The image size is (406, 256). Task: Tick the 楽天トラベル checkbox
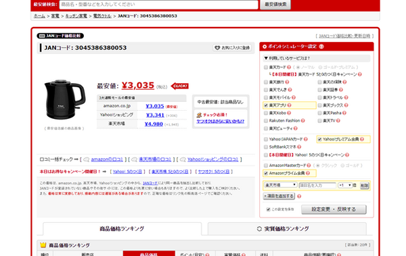coord(319,97)
